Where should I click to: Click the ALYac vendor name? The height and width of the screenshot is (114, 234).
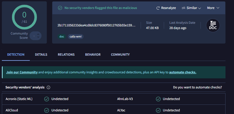click(121, 110)
